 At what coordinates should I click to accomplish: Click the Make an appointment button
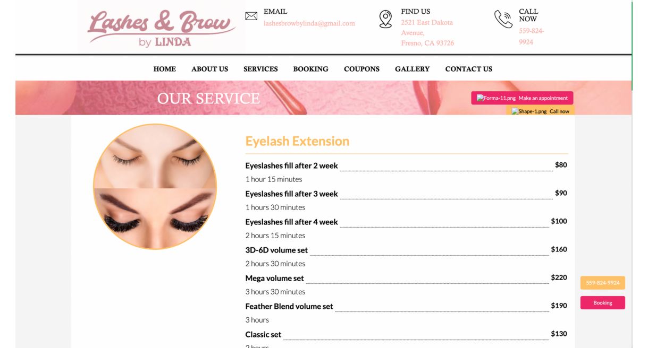tap(522, 98)
